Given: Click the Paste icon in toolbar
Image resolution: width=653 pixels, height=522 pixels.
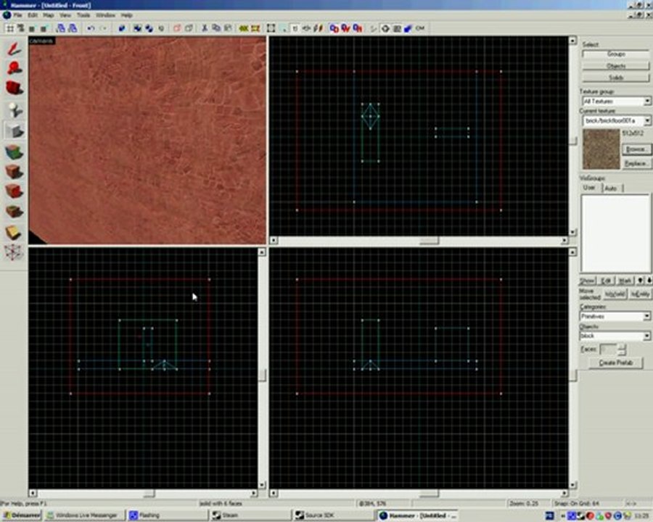Looking at the screenshot, I should pos(228,28).
